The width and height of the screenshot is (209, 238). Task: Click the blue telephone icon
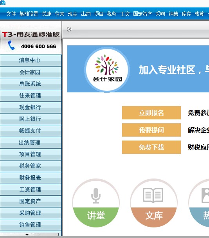[11, 45]
